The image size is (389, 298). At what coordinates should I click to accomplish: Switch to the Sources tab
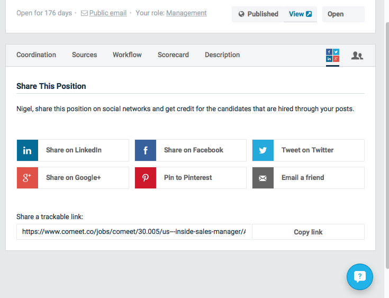(84, 55)
